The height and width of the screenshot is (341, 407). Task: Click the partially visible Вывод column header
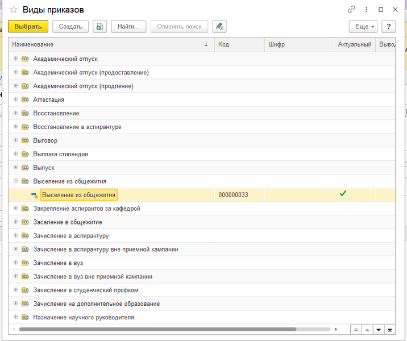click(x=385, y=44)
